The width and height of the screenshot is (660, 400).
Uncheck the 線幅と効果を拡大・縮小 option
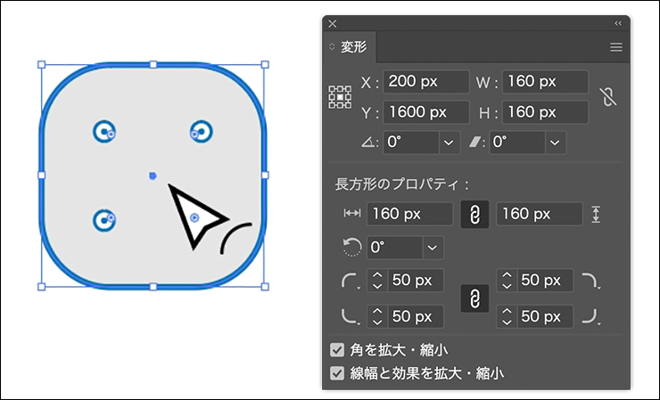click(x=337, y=373)
